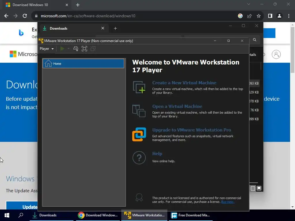Image resolution: width=295 pixels, height=221 pixels.
Task: Switch Downloads window to large icons view
Action: tap(259, 188)
